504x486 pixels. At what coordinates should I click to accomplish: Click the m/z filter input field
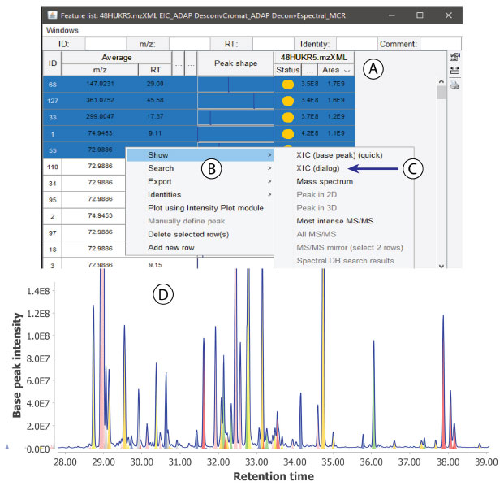(x=189, y=44)
